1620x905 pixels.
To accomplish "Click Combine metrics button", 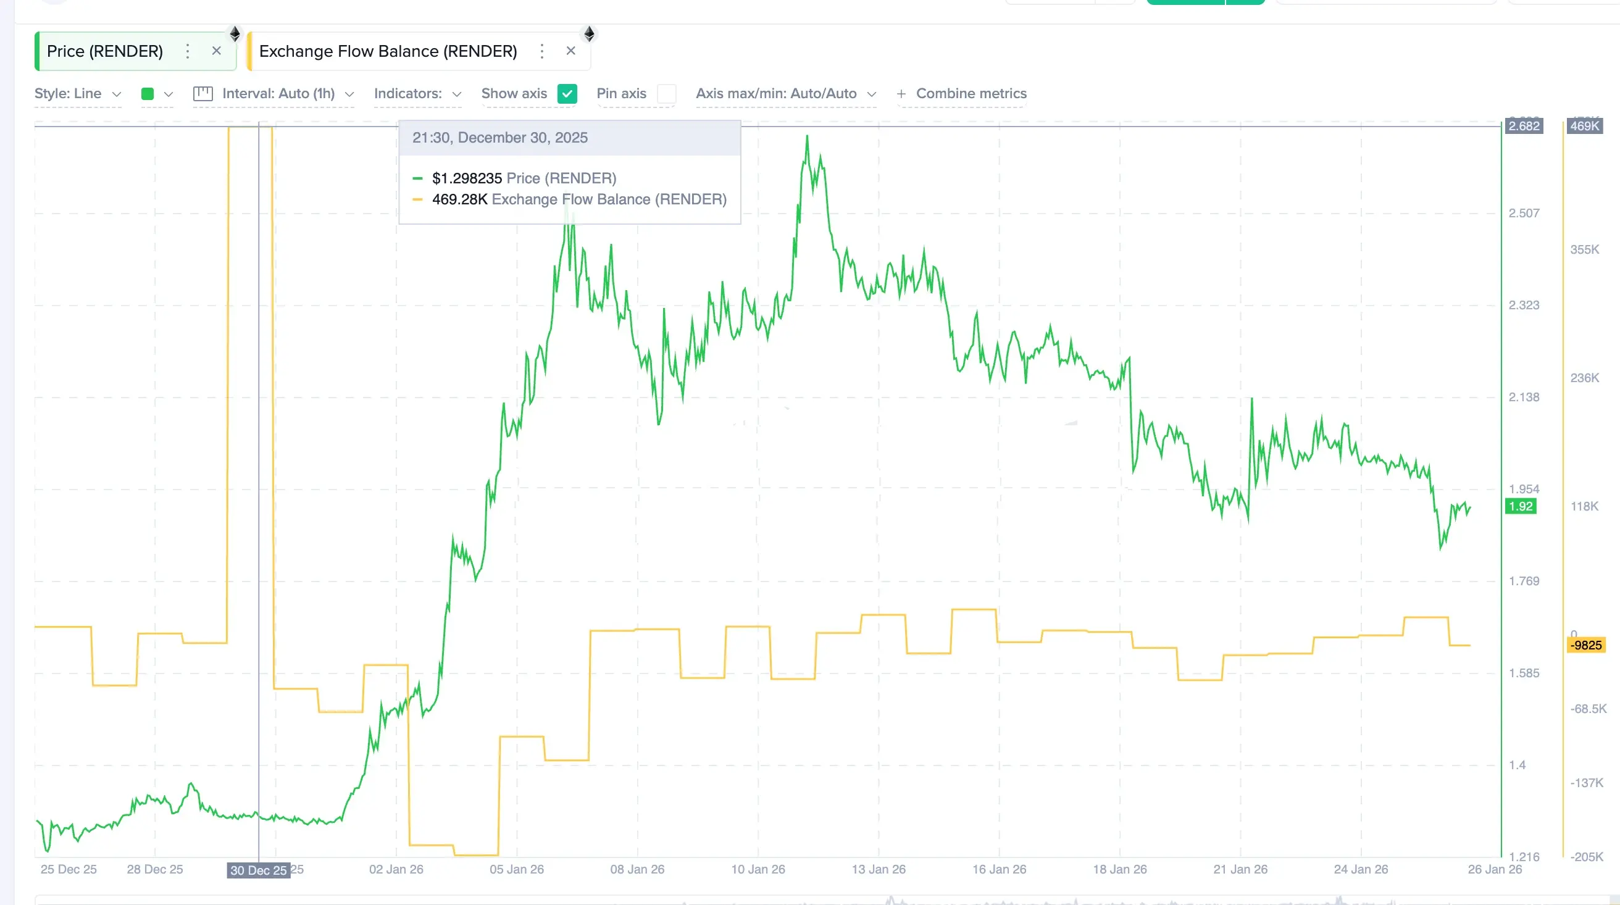I will point(971,94).
